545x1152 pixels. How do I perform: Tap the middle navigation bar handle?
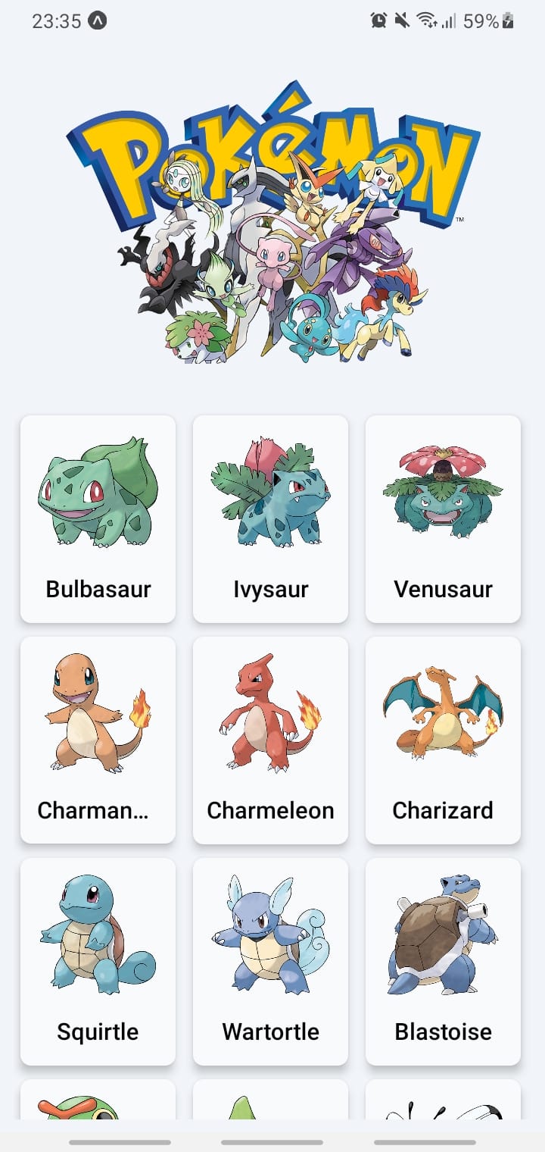272,1142
